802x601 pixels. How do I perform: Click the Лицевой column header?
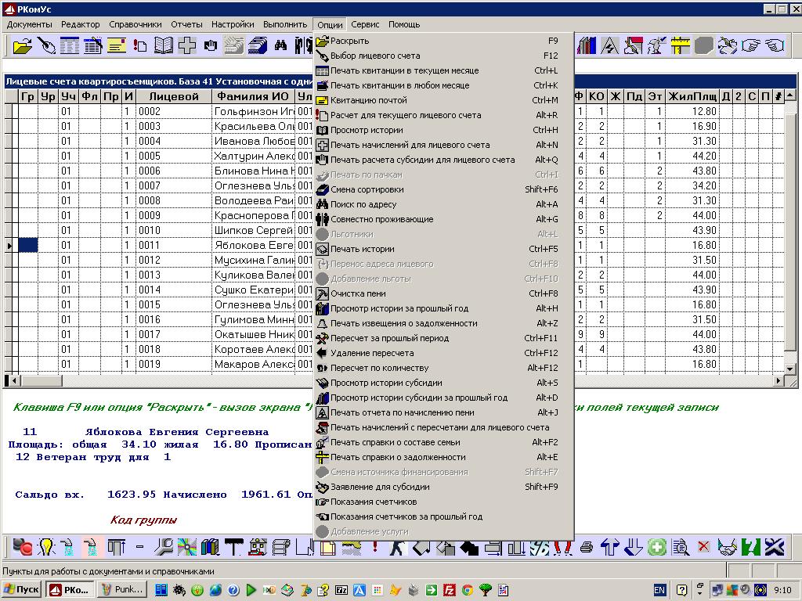click(174, 96)
